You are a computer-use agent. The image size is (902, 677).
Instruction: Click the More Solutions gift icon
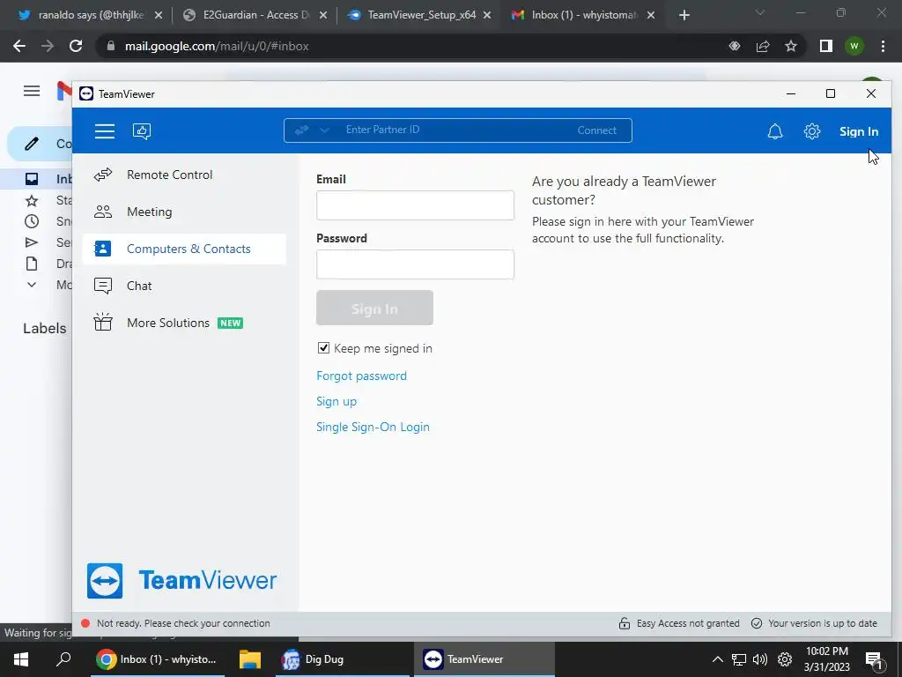103,322
